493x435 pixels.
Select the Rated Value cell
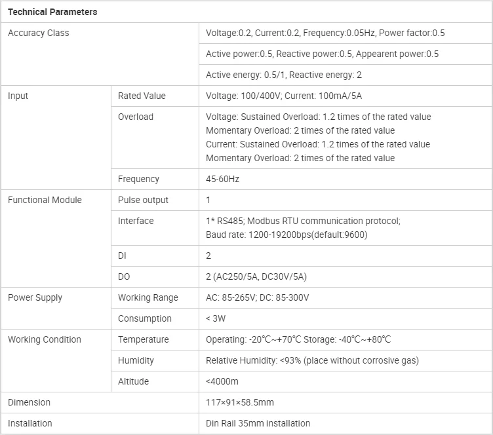(x=142, y=96)
